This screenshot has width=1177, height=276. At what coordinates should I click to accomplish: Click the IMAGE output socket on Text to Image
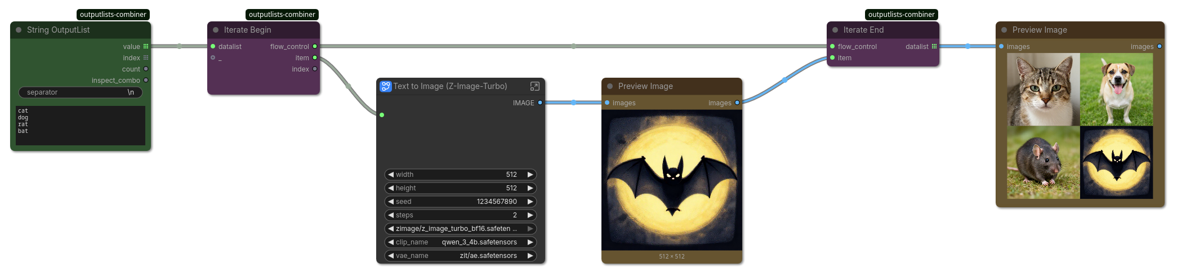click(540, 103)
